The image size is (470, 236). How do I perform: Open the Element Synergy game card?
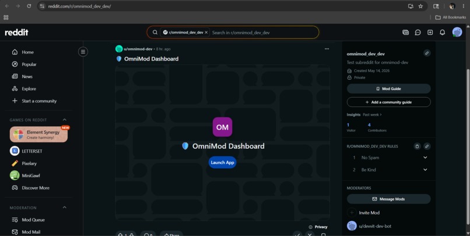pyautogui.click(x=38, y=134)
